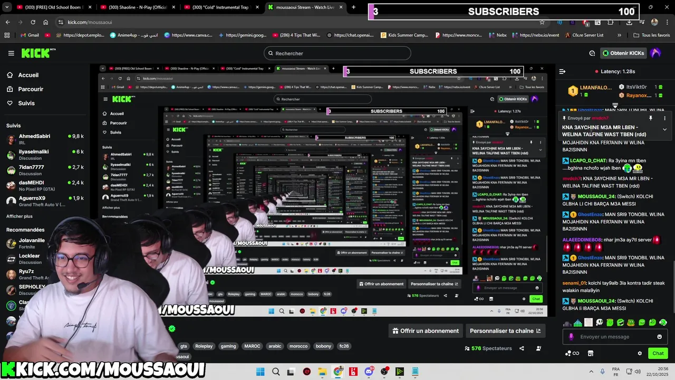Send message with green Chat button
This screenshot has width=675, height=380.
[658, 354]
